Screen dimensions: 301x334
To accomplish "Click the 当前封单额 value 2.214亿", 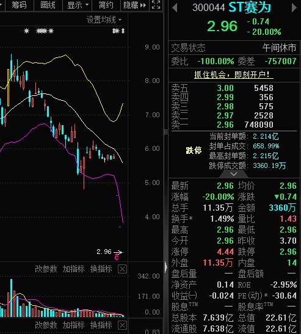I will click(266, 136).
